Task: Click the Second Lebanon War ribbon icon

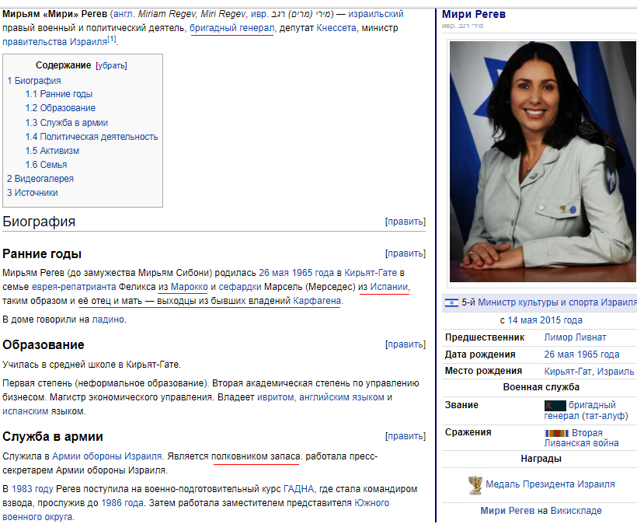Action: pyautogui.click(x=556, y=433)
